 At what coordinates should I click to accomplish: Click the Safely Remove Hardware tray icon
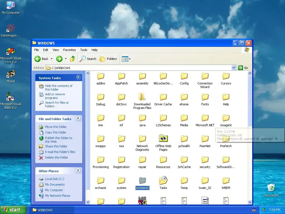click(x=264, y=210)
